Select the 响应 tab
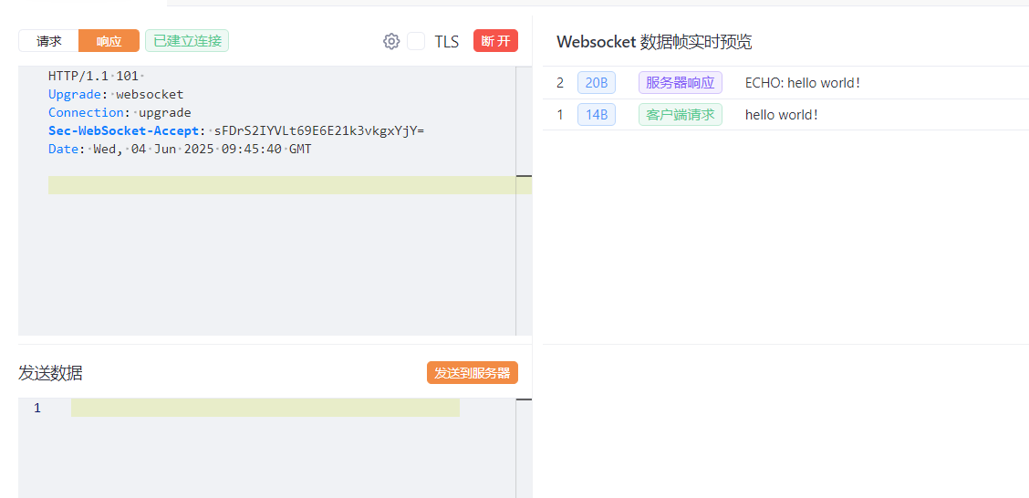Screen dimensions: 1029x498 pyautogui.click(x=109, y=41)
